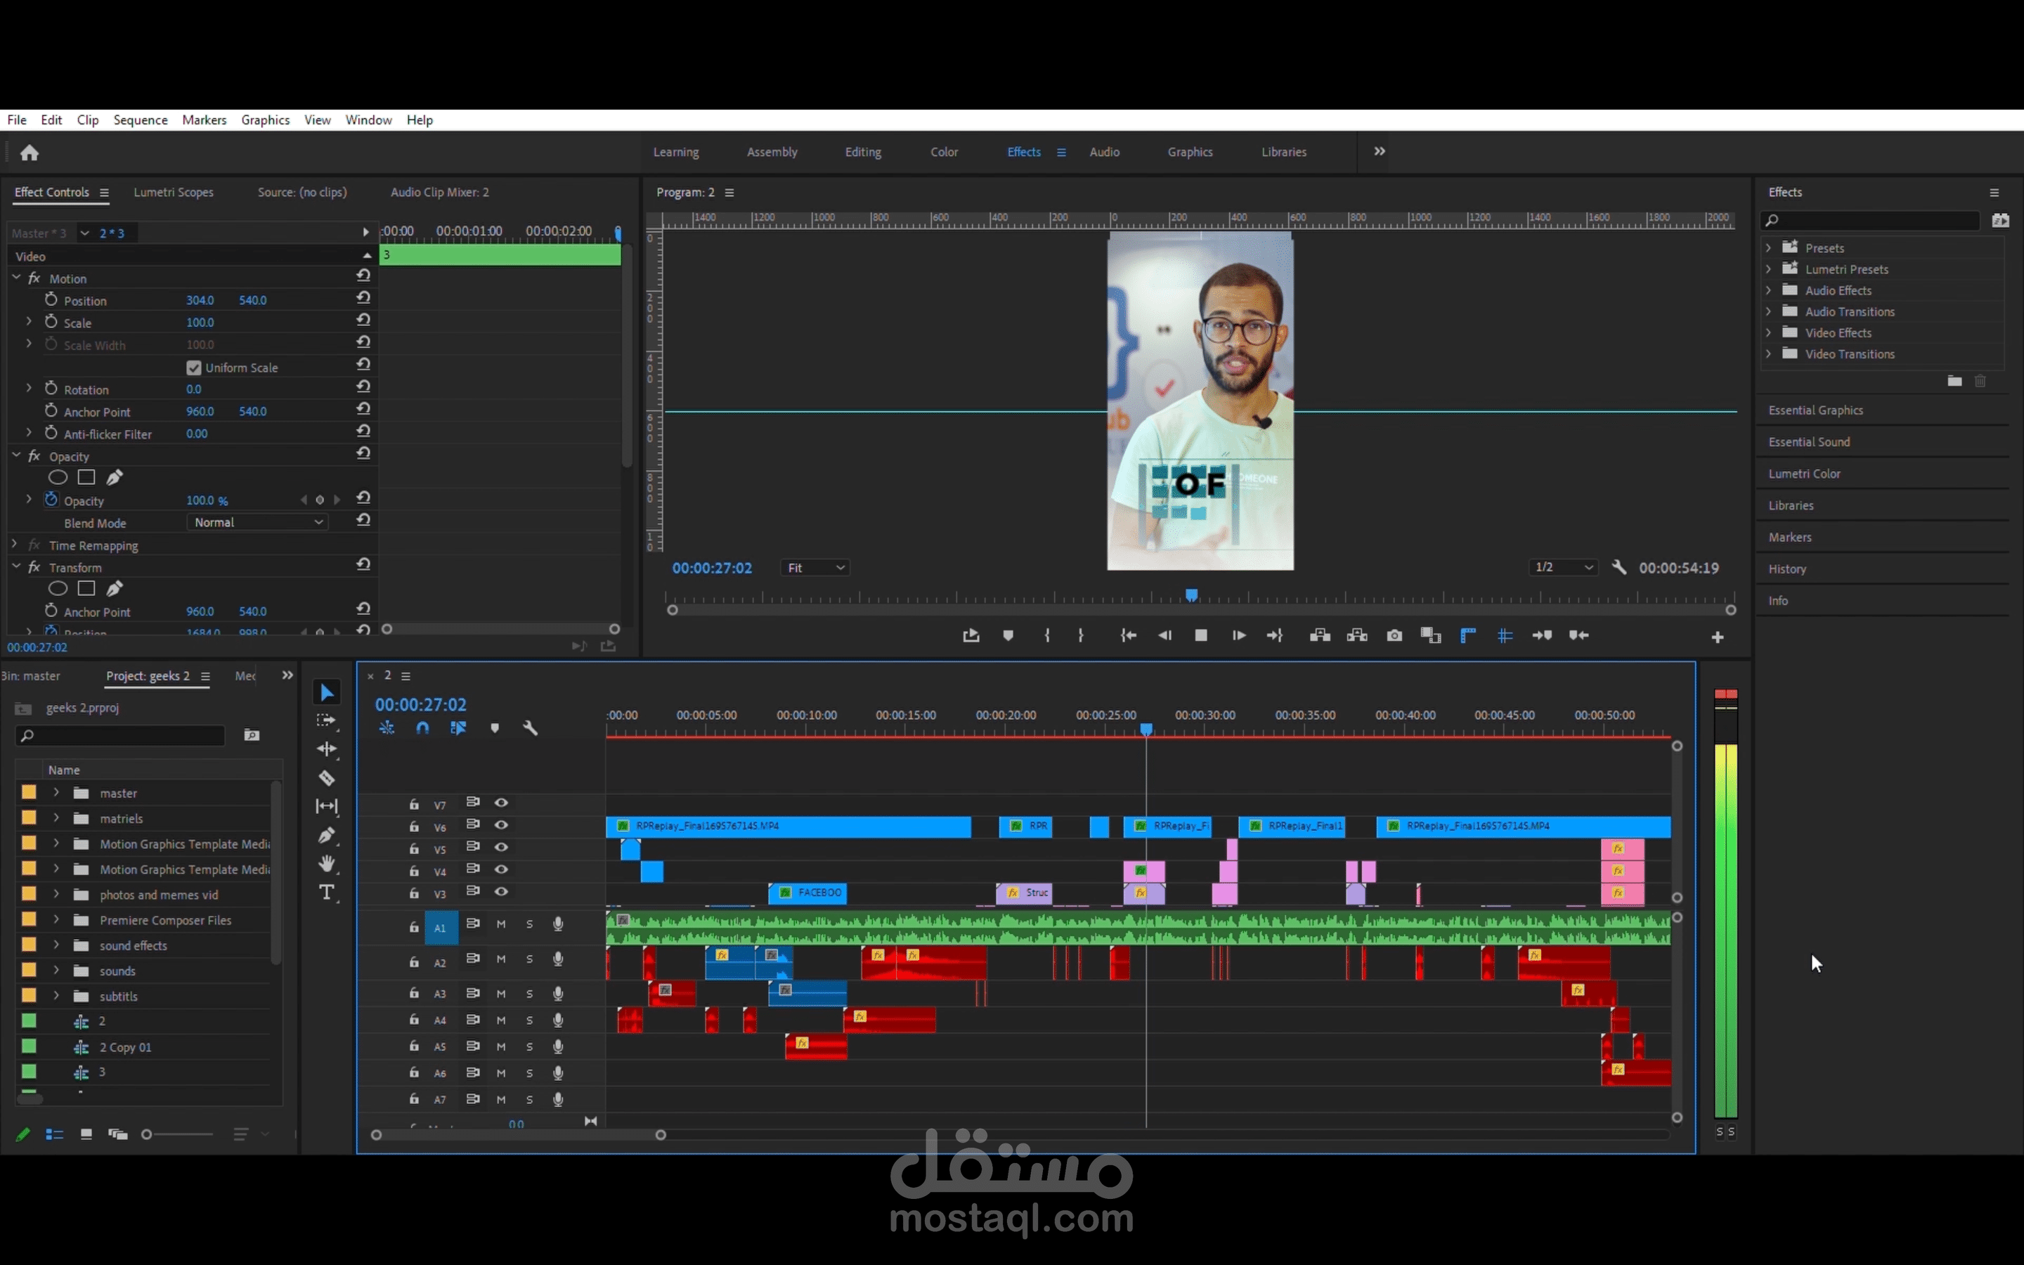
Task: Switch to the Editing workspace
Action: [x=863, y=151]
